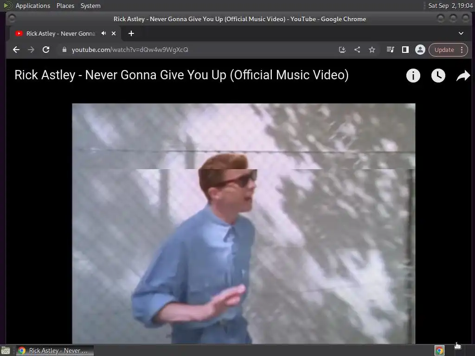Viewport: 475px width, 356px height.
Task: Click the install app icon in address bar
Action: tap(342, 50)
